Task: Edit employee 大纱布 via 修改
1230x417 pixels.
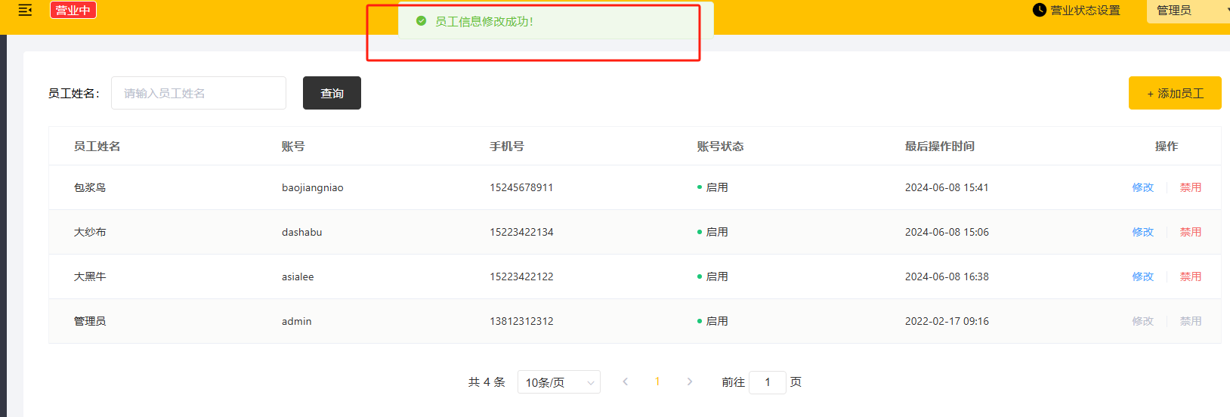Action: point(1142,232)
